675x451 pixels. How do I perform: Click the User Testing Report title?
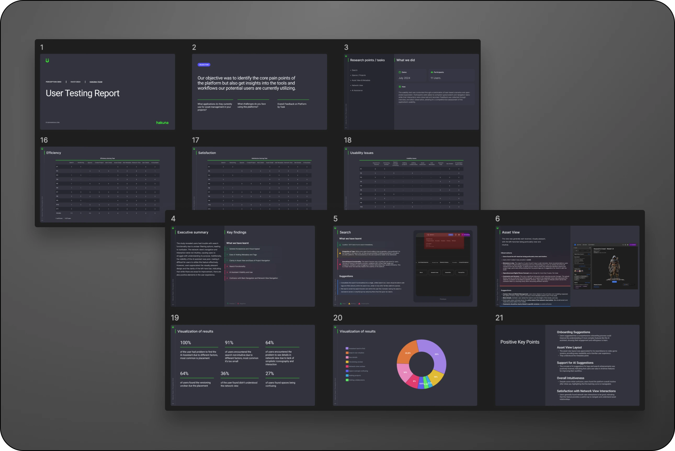pos(82,93)
